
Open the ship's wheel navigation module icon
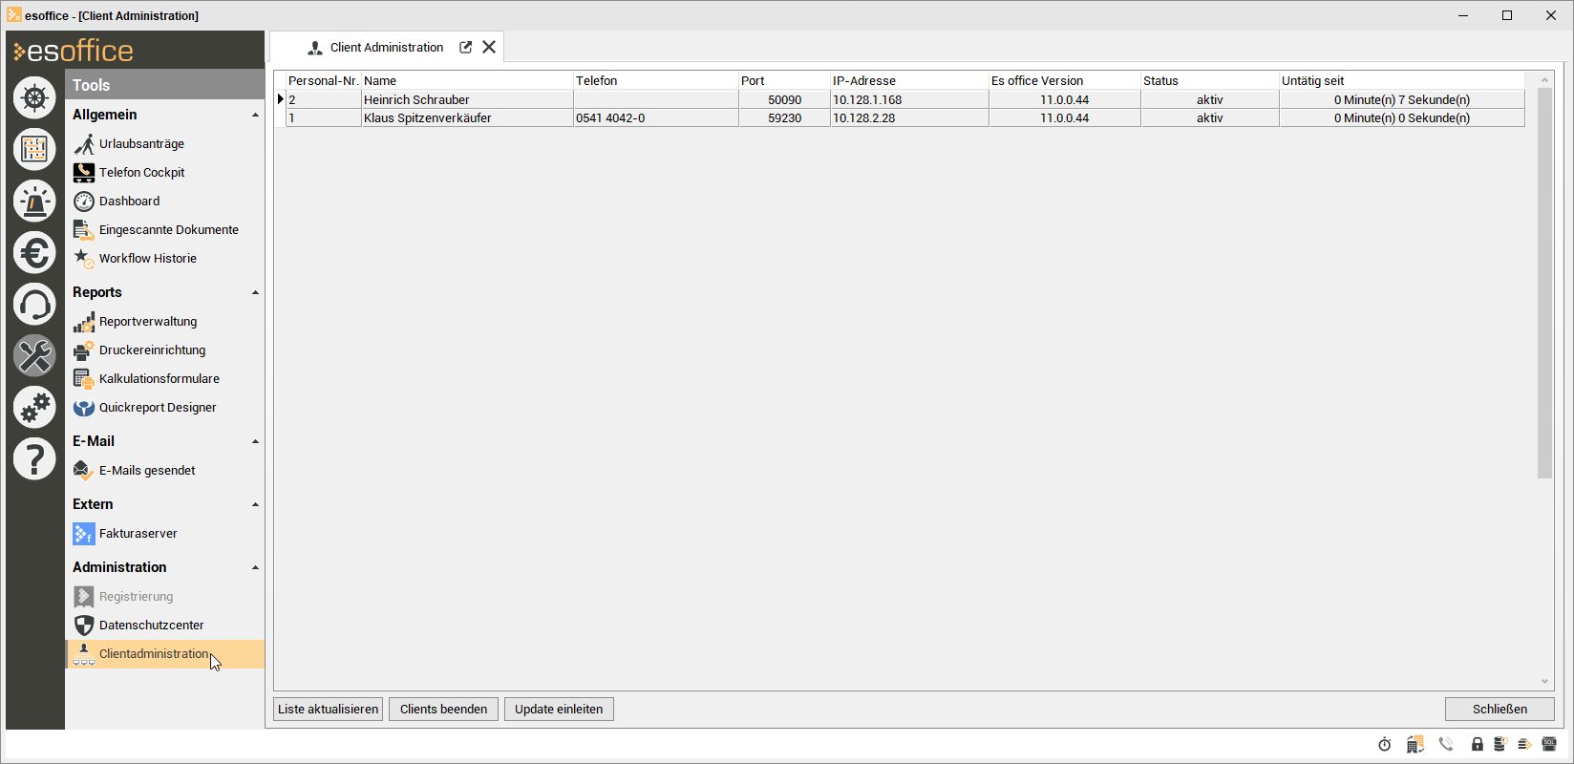pyautogui.click(x=34, y=97)
